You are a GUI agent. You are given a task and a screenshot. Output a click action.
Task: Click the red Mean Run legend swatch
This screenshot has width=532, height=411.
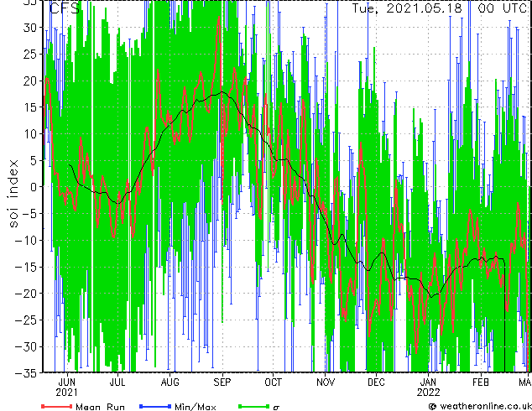point(57,406)
